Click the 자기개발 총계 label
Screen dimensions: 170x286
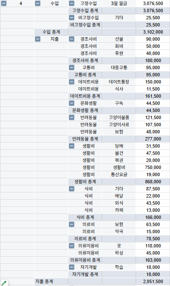[85, 274]
